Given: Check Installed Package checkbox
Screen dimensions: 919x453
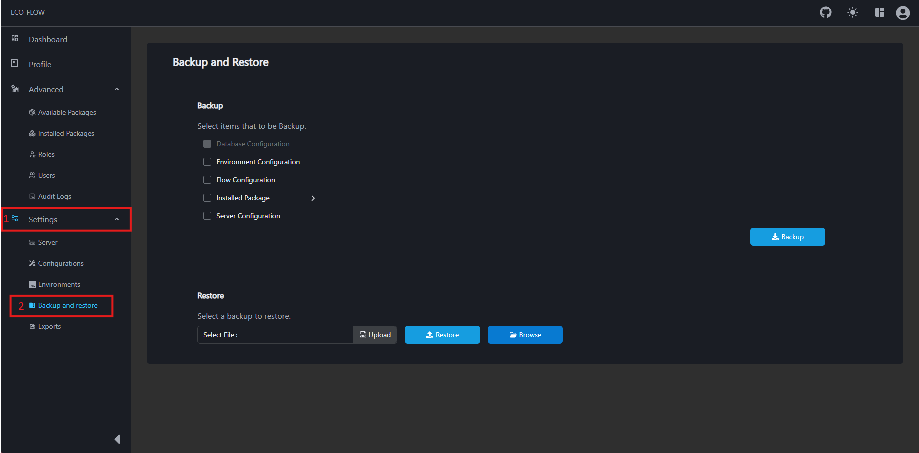Looking at the screenshot, I should (207, 198).
